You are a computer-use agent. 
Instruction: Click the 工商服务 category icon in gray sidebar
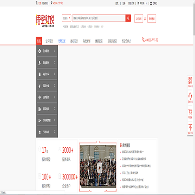tap(40, 51)
